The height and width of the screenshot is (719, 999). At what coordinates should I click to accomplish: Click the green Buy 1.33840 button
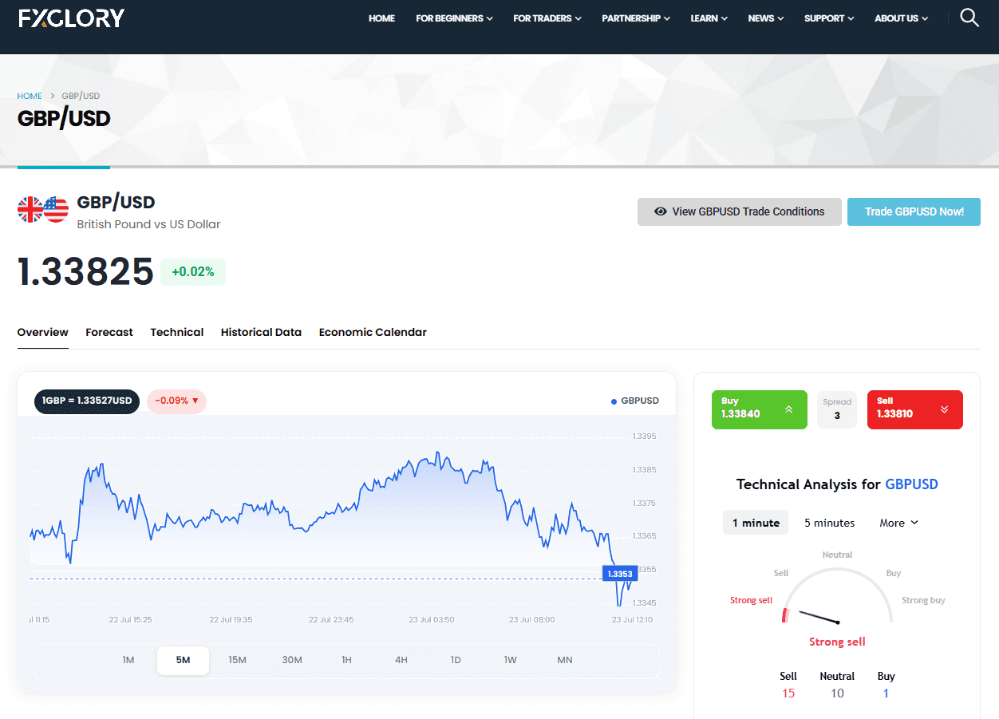[x=760, y=409]
